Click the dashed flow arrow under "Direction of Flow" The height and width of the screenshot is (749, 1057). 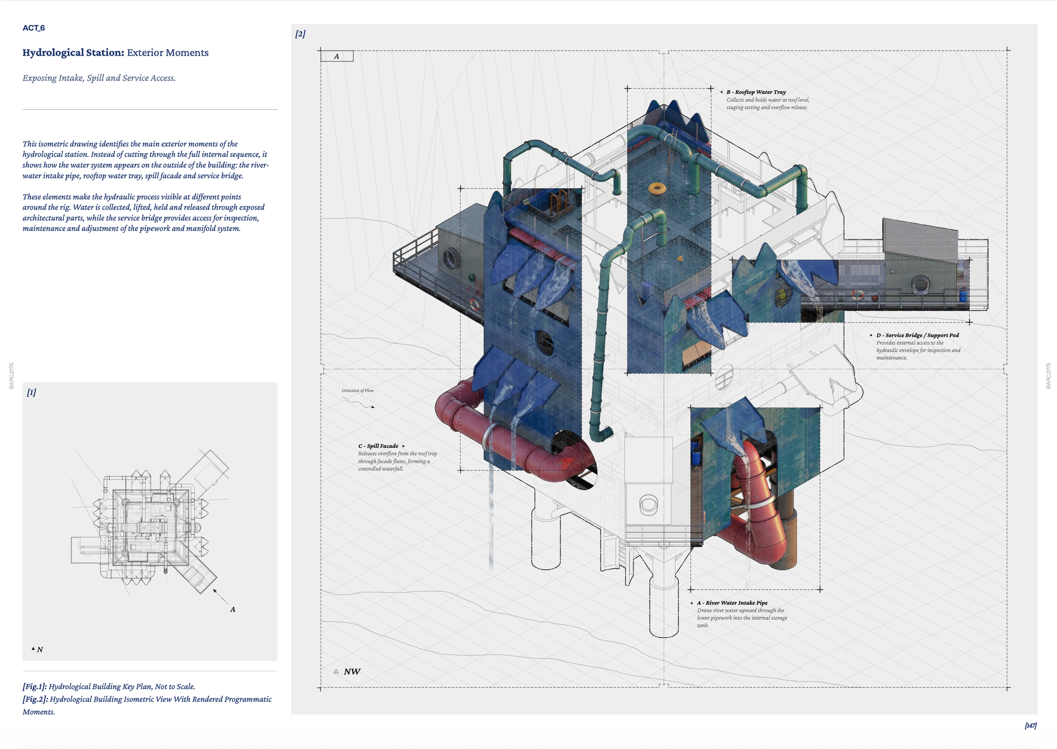pyautogui.click(x=359, y=403)
